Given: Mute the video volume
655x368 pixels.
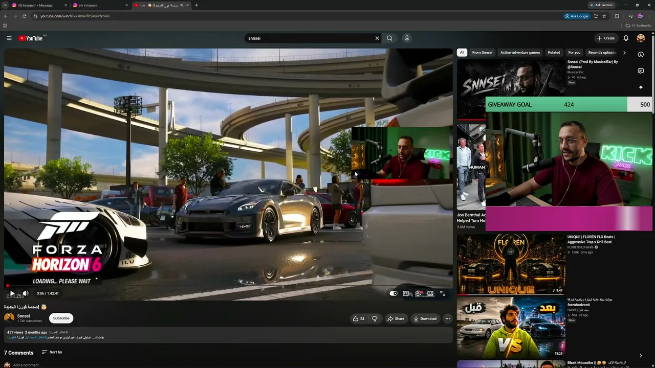Looking at the screenshot, I should tap(26, 293).
